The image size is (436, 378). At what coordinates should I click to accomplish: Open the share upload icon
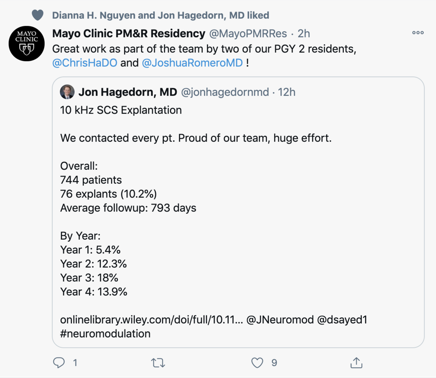tap(356, 363)
